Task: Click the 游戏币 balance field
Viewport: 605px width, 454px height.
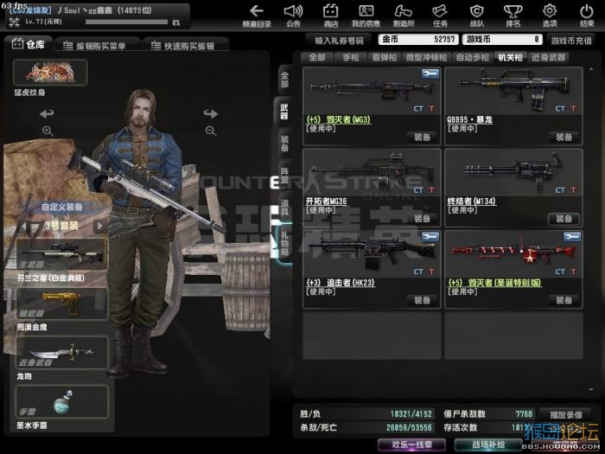Action: (x=502, y=40)
